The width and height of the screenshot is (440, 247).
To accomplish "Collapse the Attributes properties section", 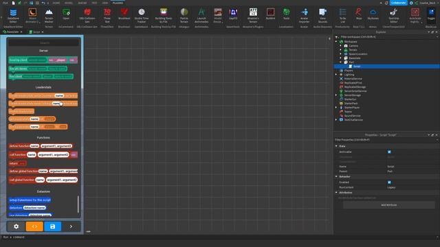I will coord(336,193).
